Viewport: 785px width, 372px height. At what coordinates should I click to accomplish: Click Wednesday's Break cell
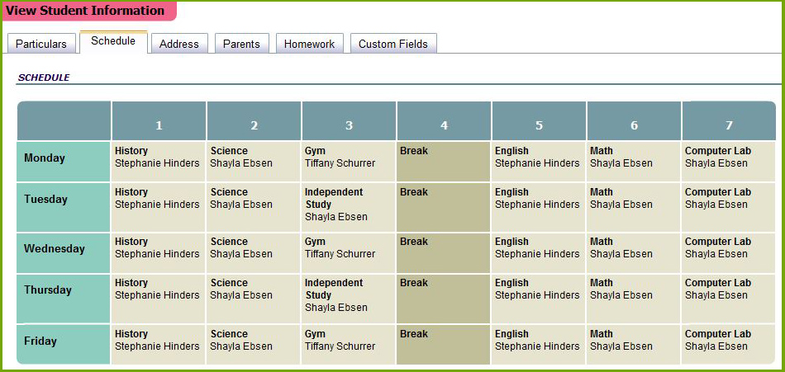[x=444, y=253]
